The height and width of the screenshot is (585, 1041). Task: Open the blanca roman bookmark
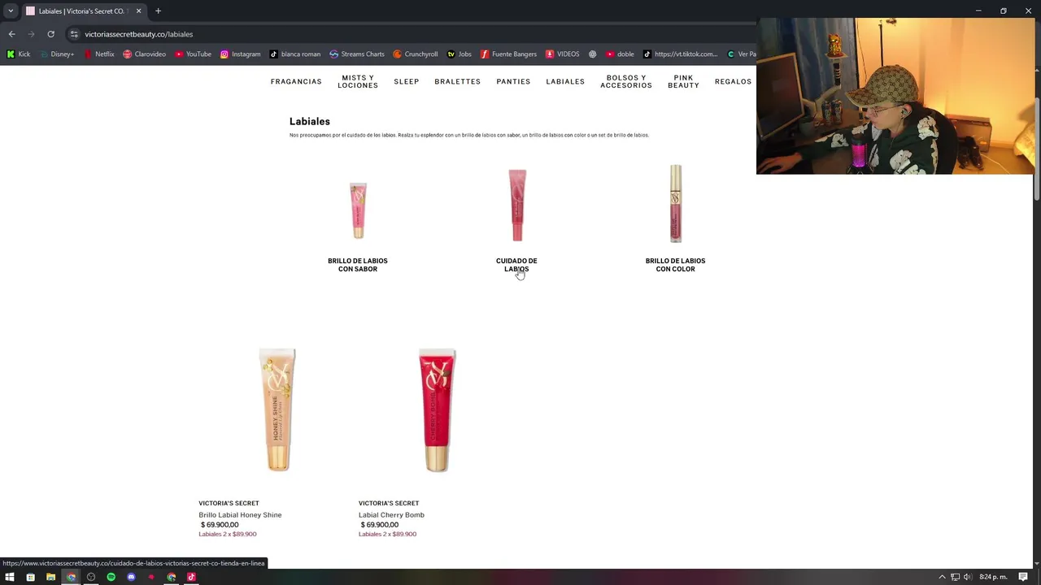click(x=294, y=54)
